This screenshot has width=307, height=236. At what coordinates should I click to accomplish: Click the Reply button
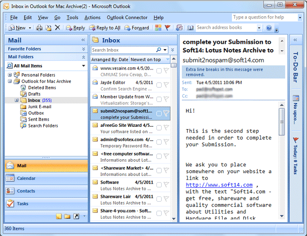pos(76,28)
